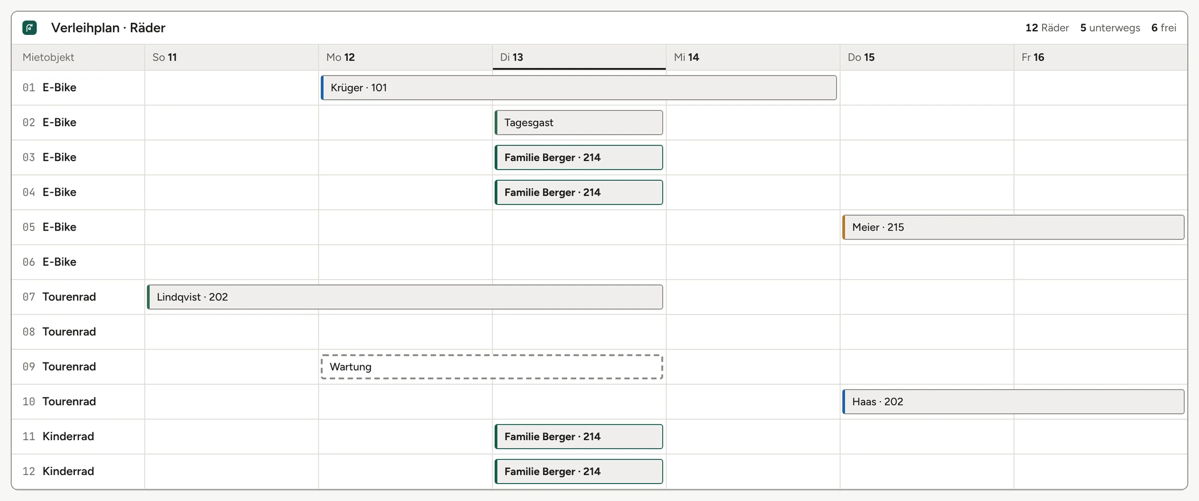This screenshot has height=501, width=1199.
Task: Open Familie Berger booking on E-Bike 04
Action: pyautogui.click(x=579, y=193)
